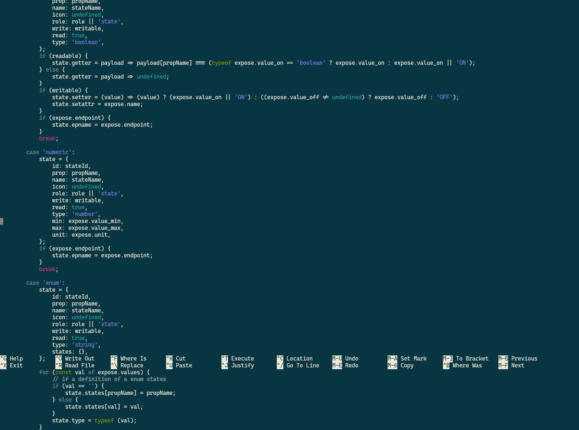The height and width of the screenshot is (430, 579).
Task: Click the "state.states[propName] = propName;" line
Action: click(120, 393)
